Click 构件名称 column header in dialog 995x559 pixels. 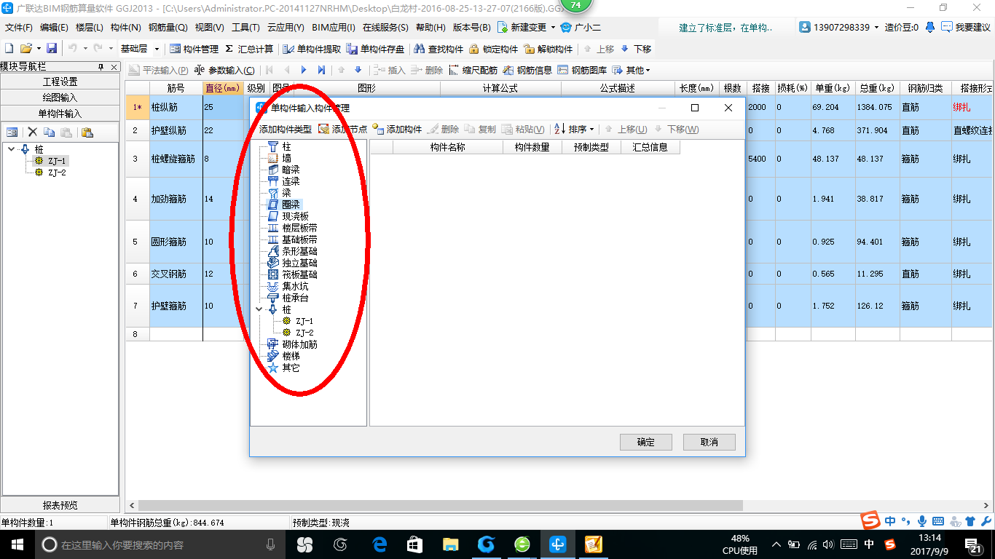447,147
